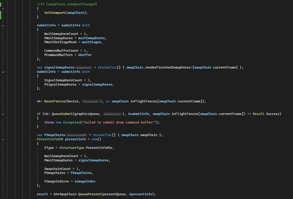Click khrSwapChain object name
The image size is (293, 199).
tap(65, 194)
